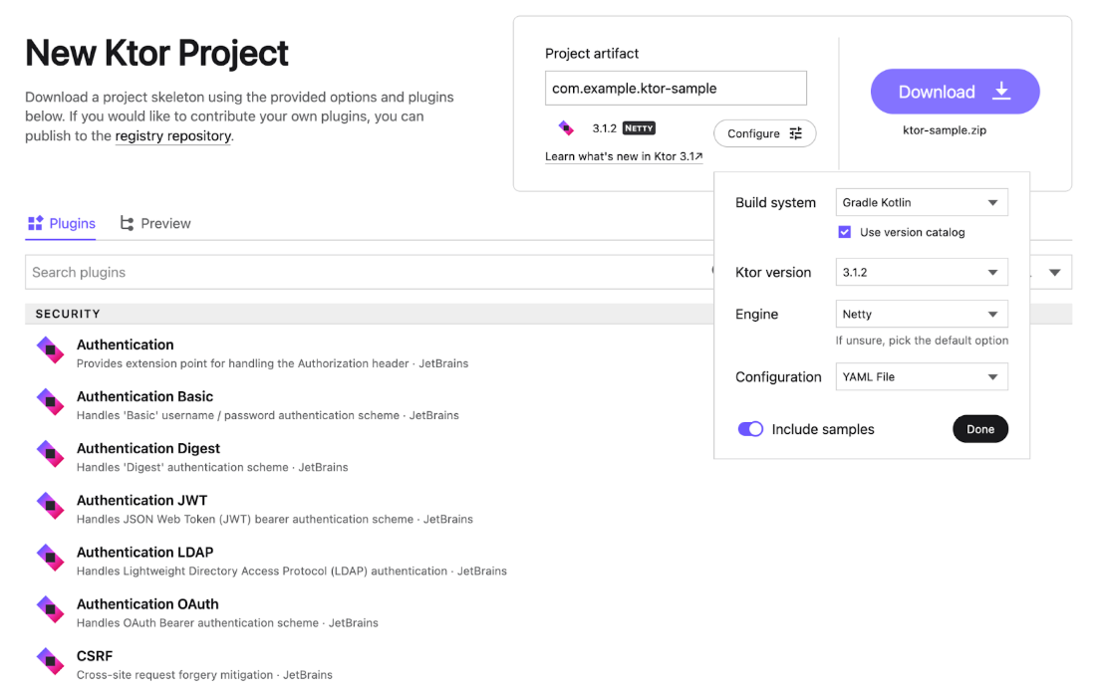Image resolution: width=1097 pixels, height=690 pixels.
Task: Click the ktor-sample.zip file name
Action: [945, 130]
